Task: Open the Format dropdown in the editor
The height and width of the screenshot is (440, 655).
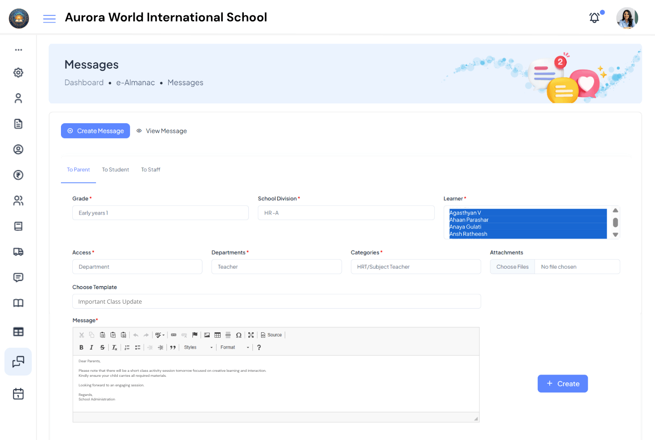Action: (x=234, y=347)
